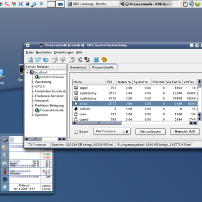Click the clipboard tray icon in panel

tap(185, 4)
